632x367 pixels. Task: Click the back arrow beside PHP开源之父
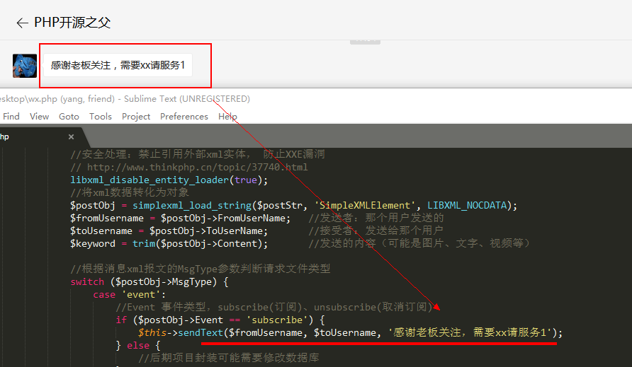[x=22, y=23]
